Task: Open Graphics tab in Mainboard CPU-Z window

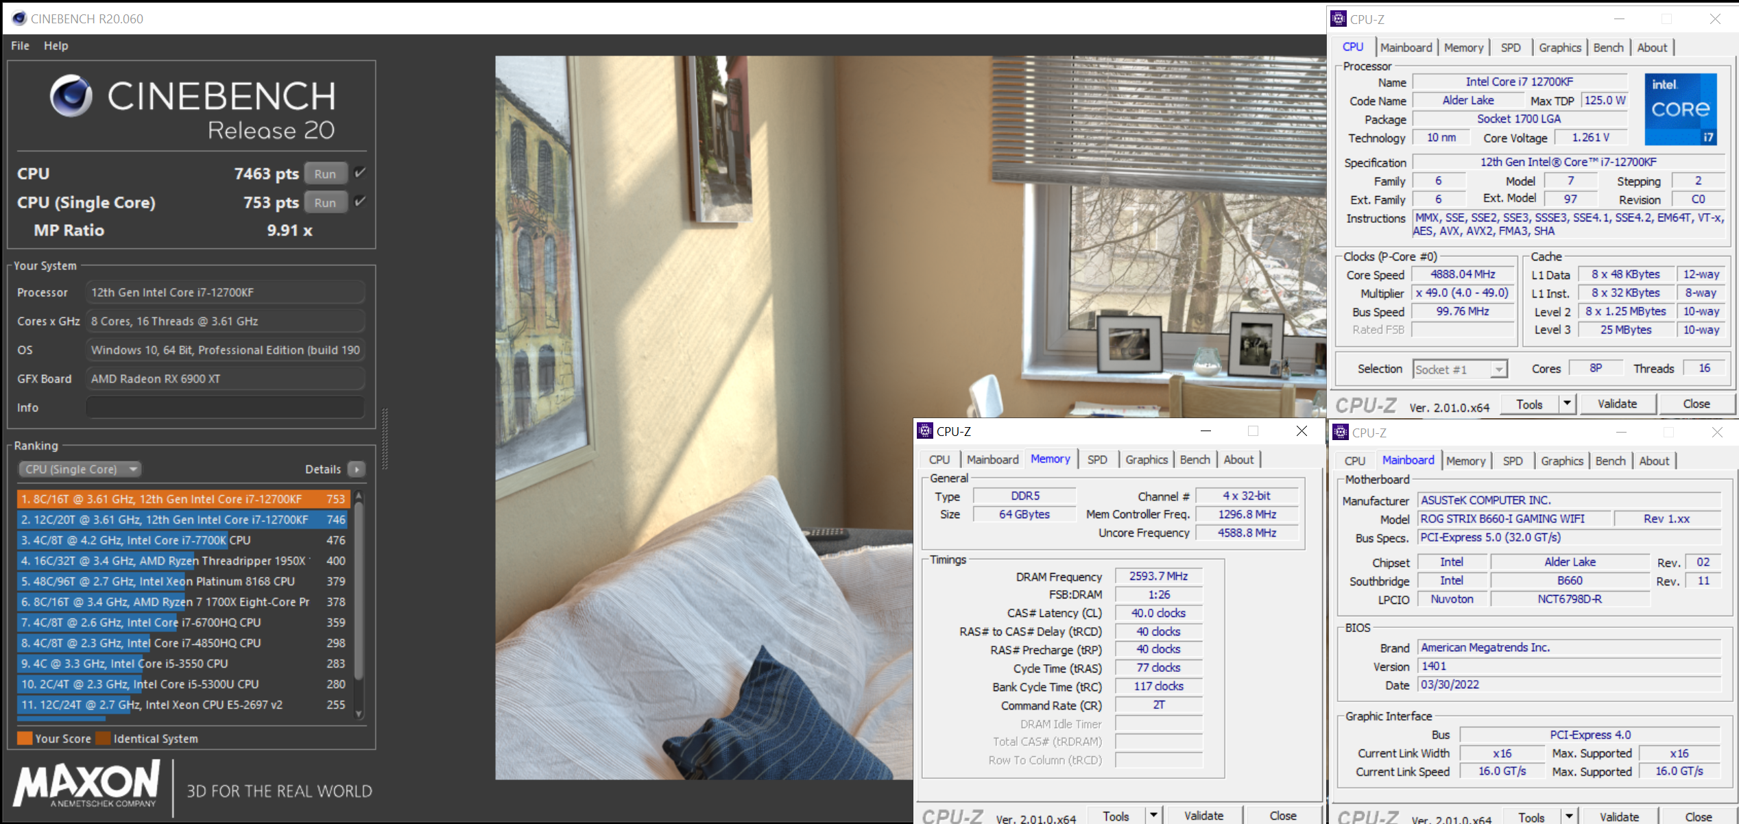Action: pyautogui.click(x=1561, y=461)
